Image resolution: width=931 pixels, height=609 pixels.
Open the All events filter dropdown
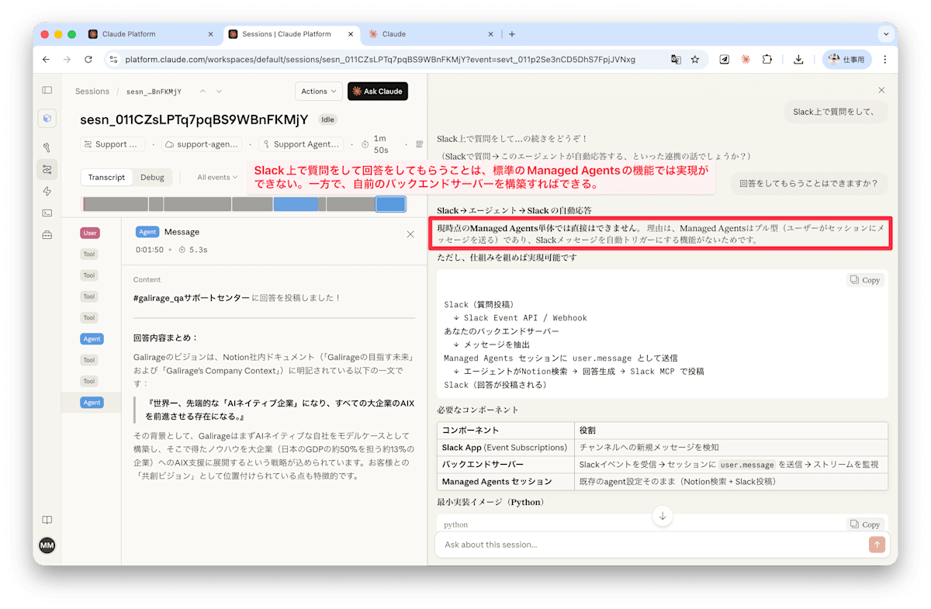(x=218, y=178)
